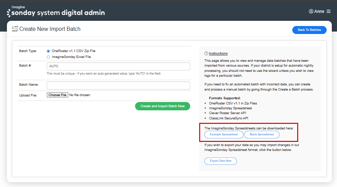The image size is (337, 187).
Task: Click the import batch icon beside the title
Action: [15, 29]
